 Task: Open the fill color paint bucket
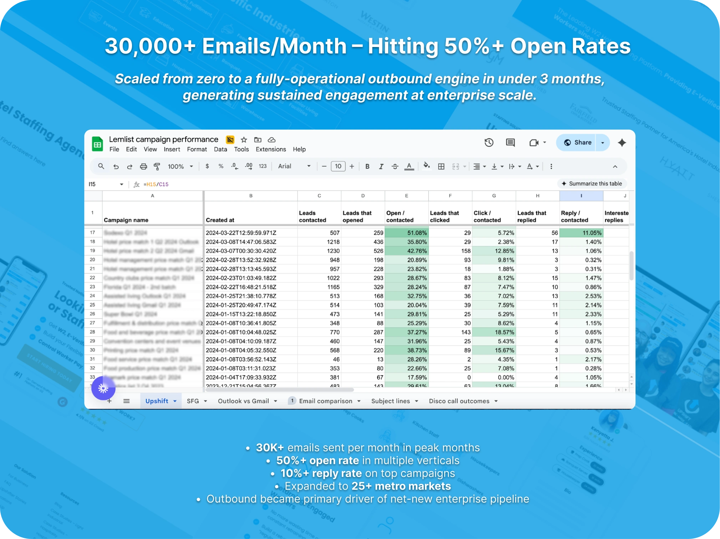[x=426, y=166]
